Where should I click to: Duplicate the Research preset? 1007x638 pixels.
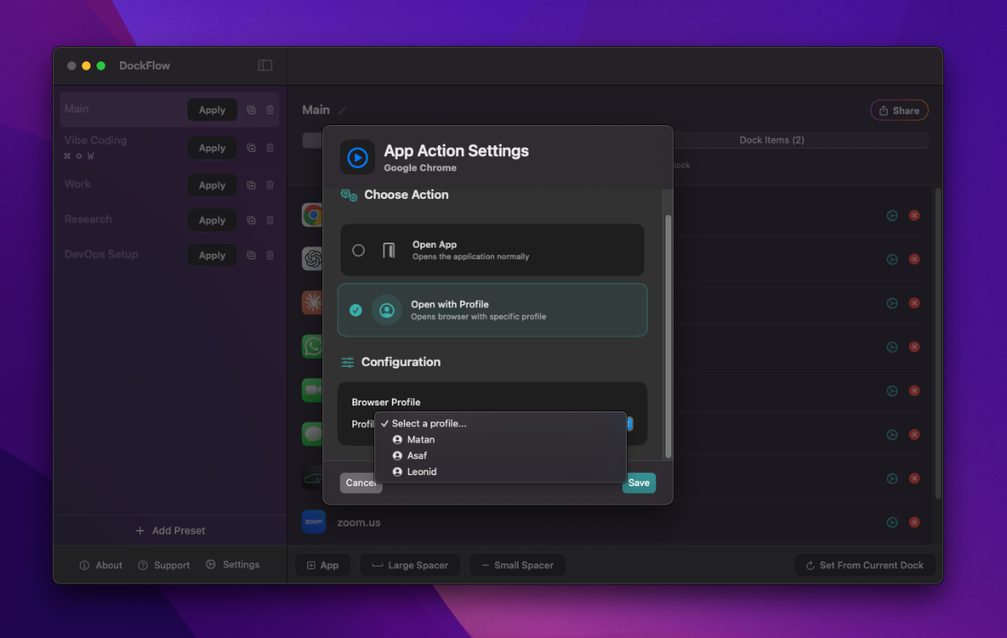251,220
